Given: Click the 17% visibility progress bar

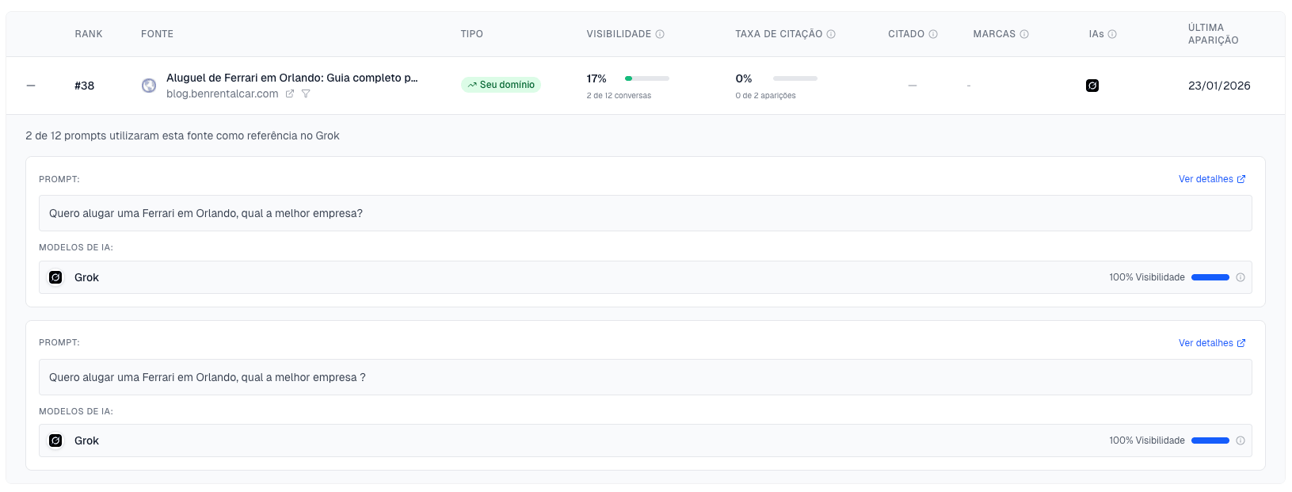Looking at the screenshot, I should point(647,78).
